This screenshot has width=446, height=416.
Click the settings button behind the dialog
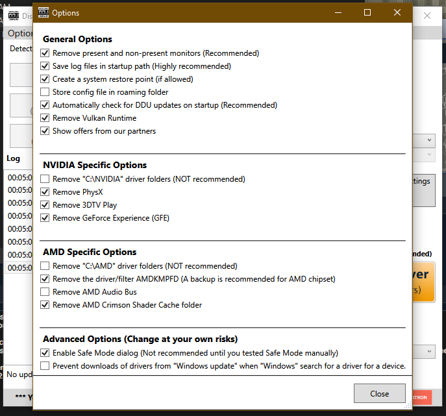click(x=422, y=188)
